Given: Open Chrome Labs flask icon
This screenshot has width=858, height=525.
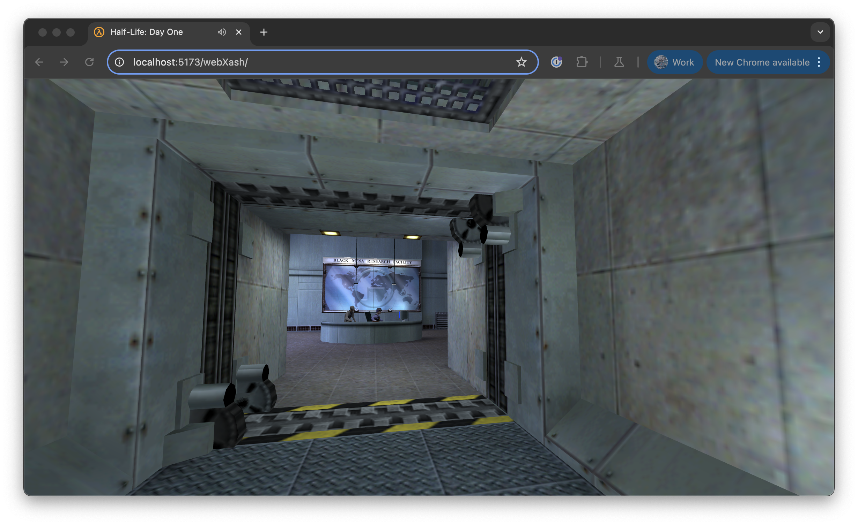Looking at the screenshot, I should click(619, 62).
